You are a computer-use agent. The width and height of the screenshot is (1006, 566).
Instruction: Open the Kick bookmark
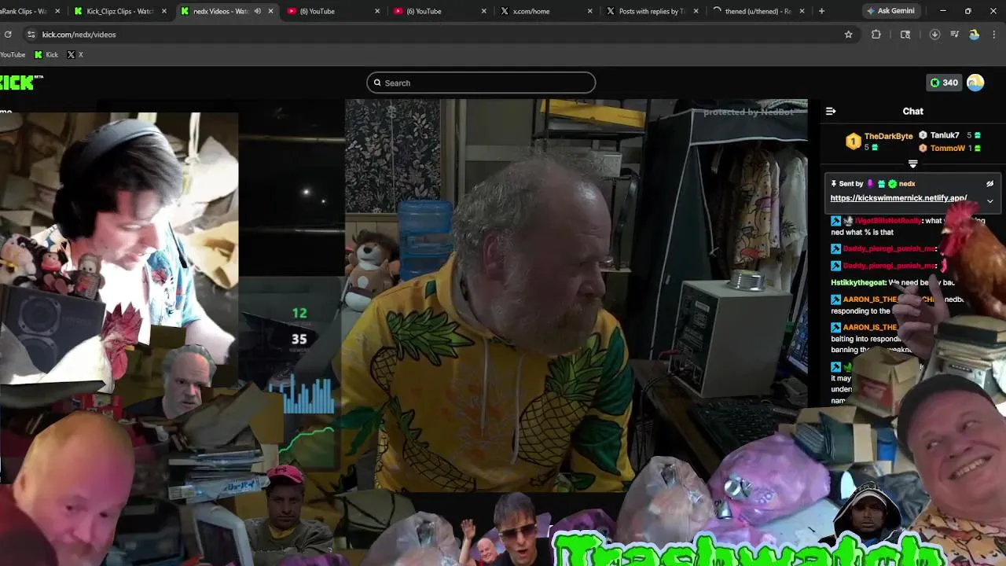[46, 54]
